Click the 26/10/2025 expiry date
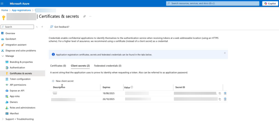Viewport: 279px width, 124px height. (x=108, y=99)
